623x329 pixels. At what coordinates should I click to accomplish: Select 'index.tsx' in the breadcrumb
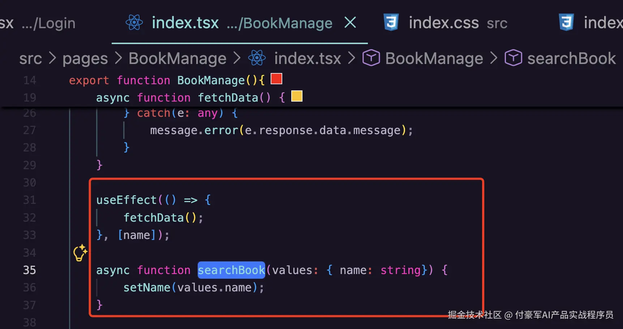tap(308, 59)
